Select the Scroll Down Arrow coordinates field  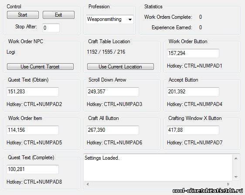click(113, 92)
